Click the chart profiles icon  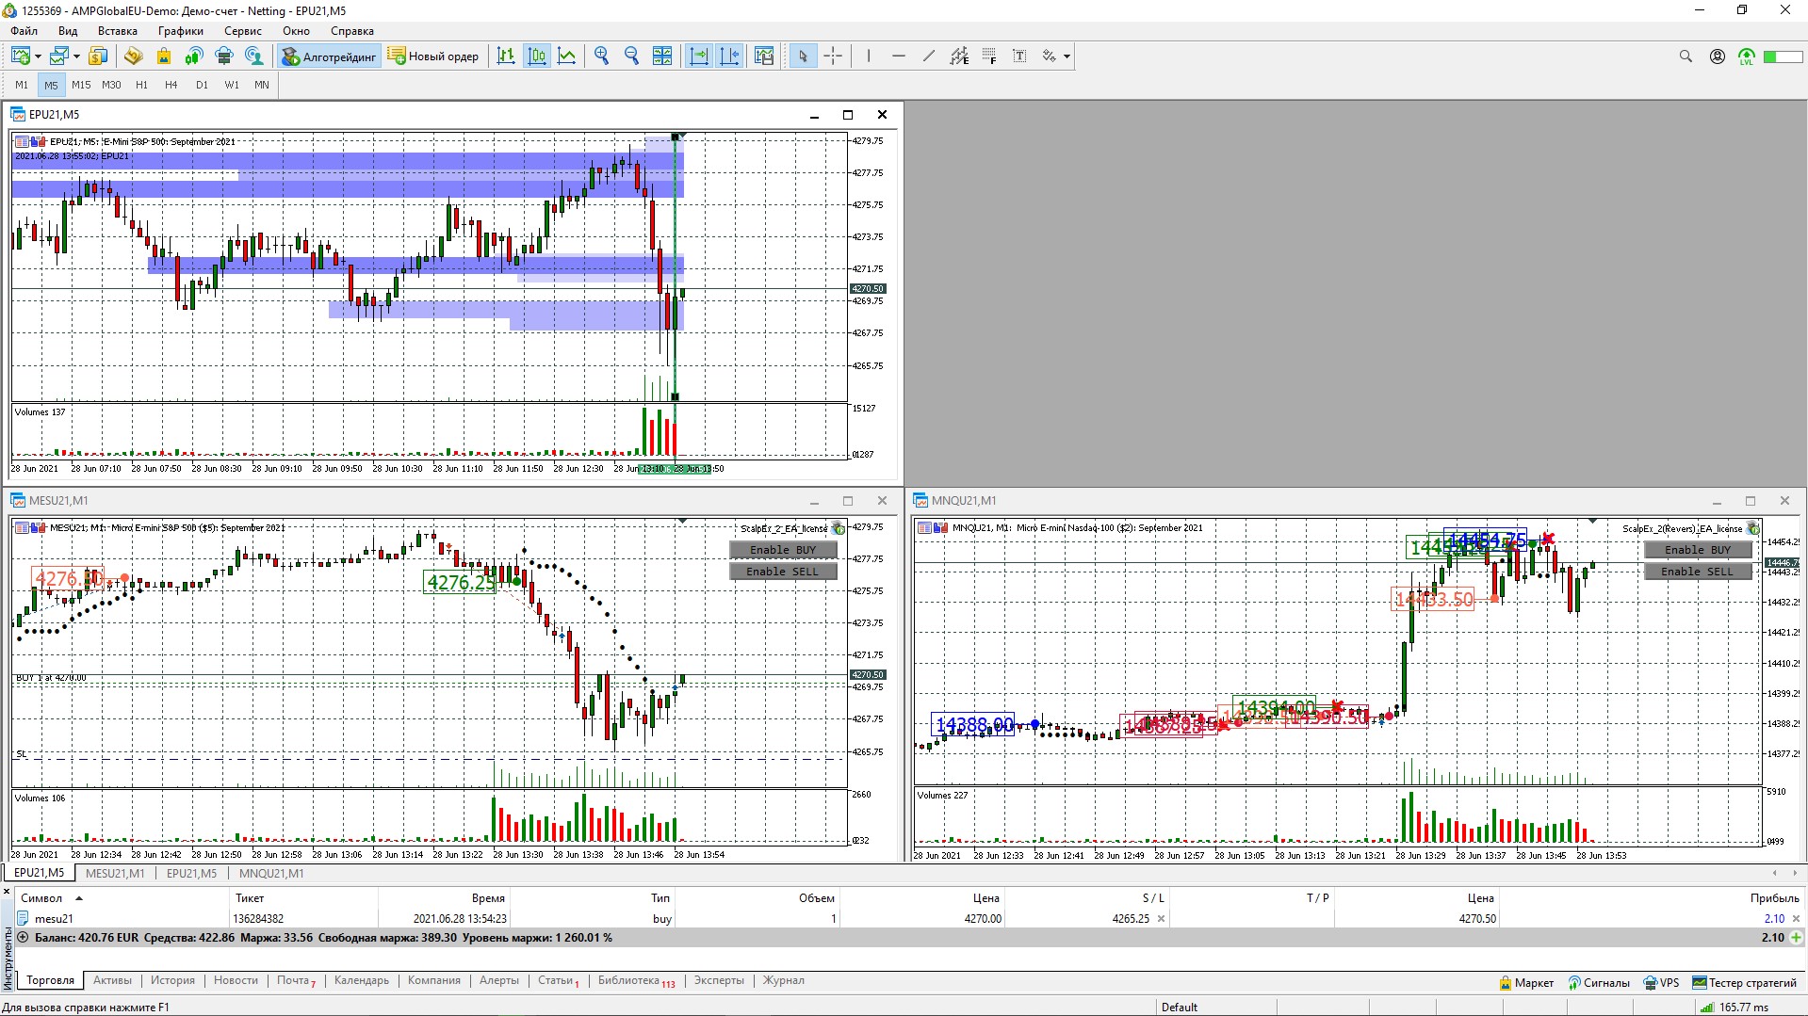(58, 56)
